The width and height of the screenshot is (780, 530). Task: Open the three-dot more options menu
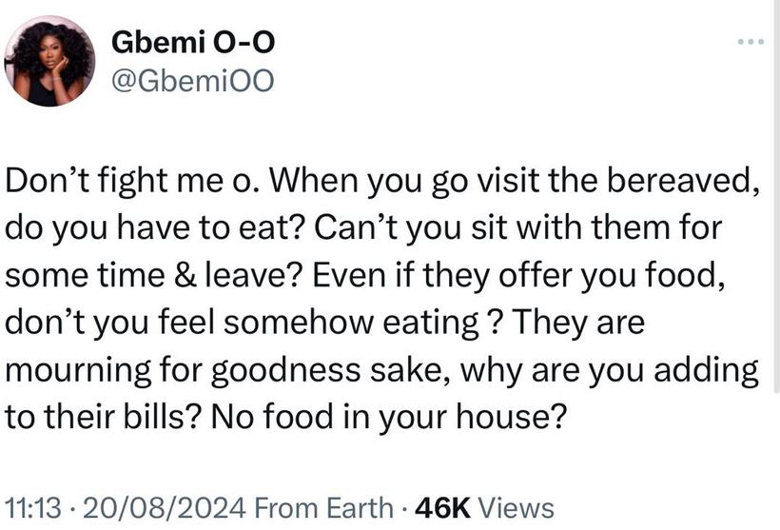coord(751,42)
